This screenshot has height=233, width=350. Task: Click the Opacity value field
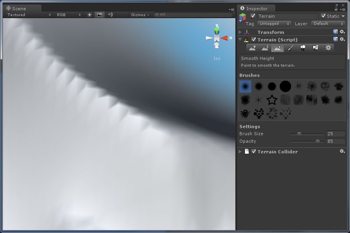click(335, 141)
